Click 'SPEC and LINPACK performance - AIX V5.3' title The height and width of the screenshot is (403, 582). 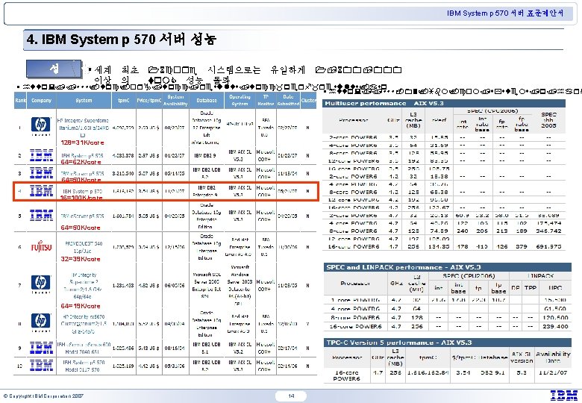(403, 267)
